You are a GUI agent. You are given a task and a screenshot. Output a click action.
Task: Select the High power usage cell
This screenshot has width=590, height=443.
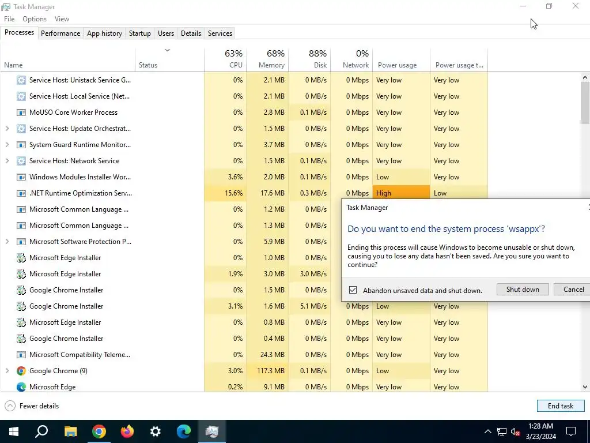(402, 193)
